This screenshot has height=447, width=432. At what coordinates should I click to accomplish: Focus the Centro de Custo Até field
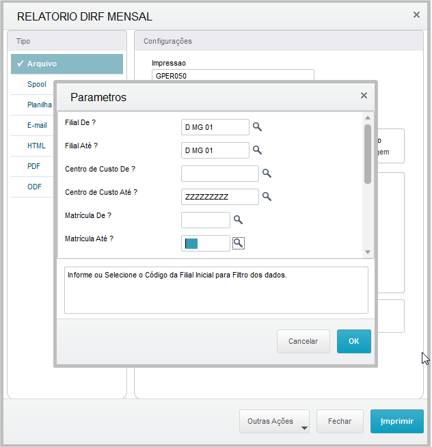220,197
